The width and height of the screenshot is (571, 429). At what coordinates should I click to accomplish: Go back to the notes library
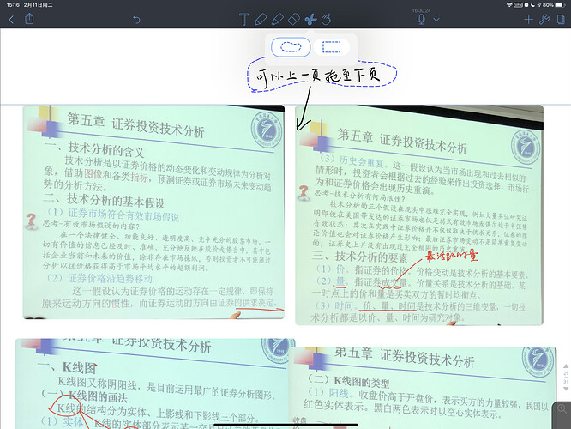pos(11,20)
